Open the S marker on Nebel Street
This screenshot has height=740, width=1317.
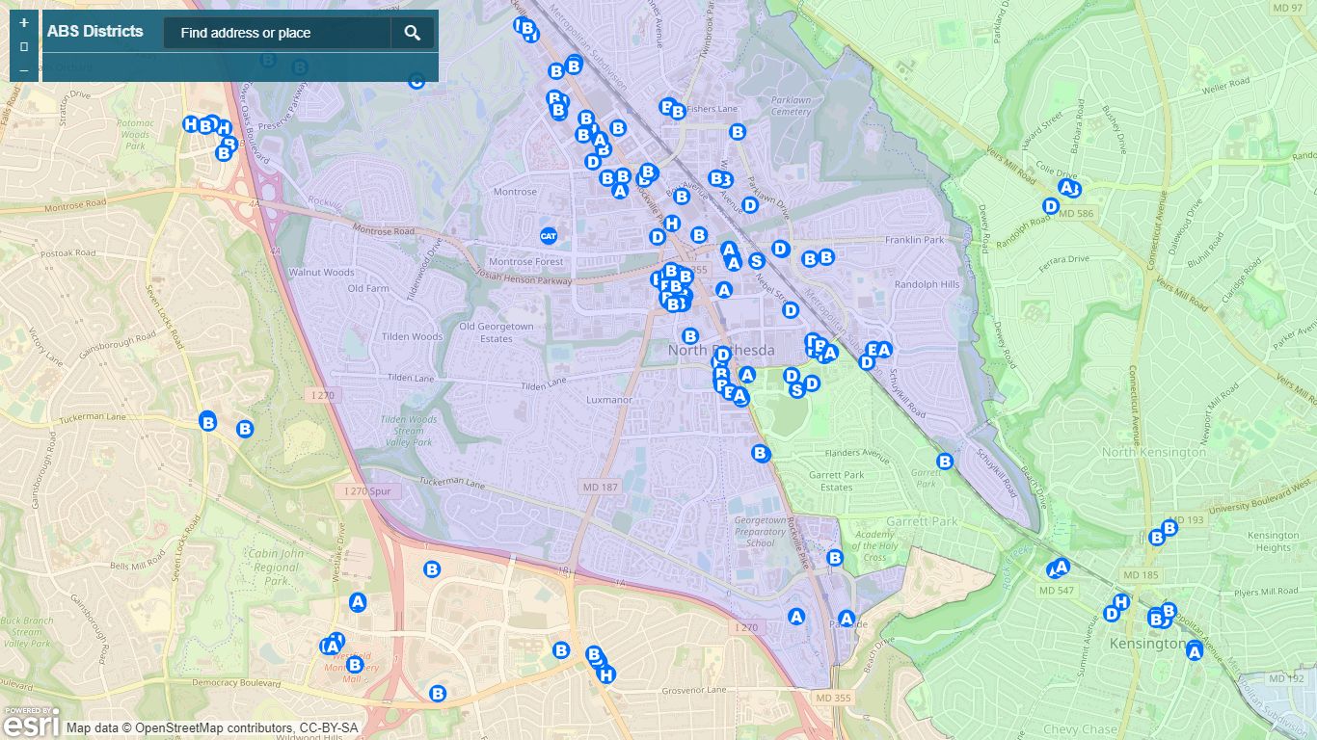coord(757,260)
